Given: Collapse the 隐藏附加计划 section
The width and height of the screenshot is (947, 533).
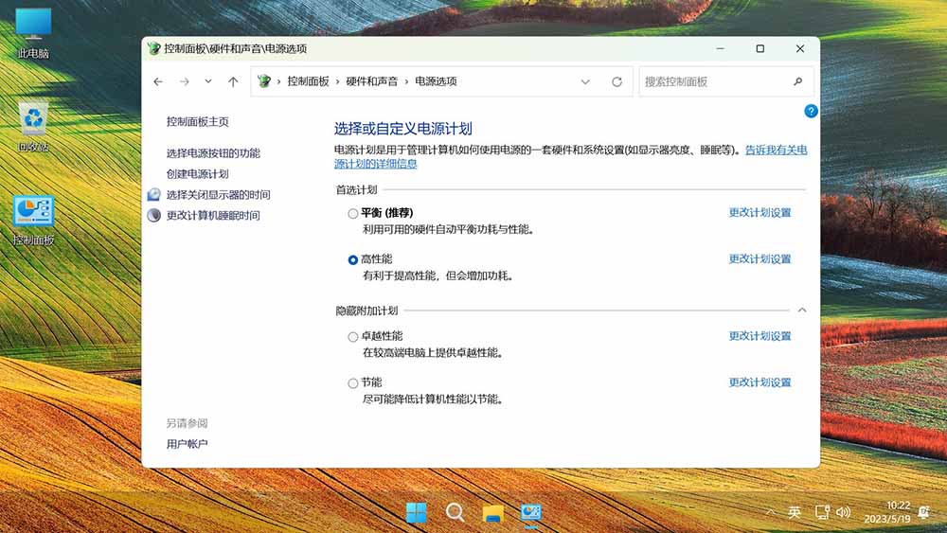Looking at the screenshot, I should [802, 310].
